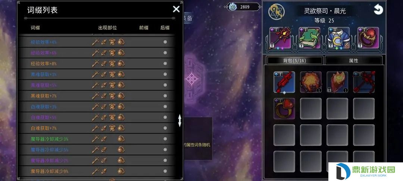Click the return arrow icon top right
This screenshot has width=403, height=181.
coord(378,10)
